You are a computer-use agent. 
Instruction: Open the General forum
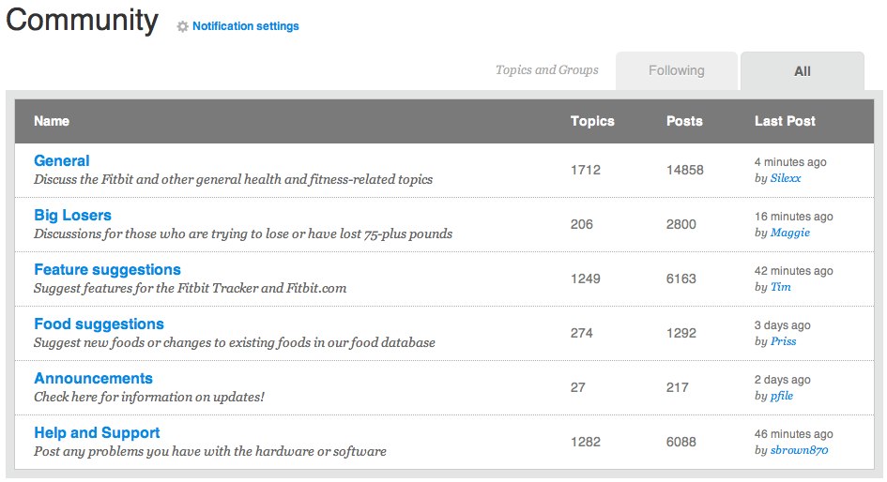62,161
